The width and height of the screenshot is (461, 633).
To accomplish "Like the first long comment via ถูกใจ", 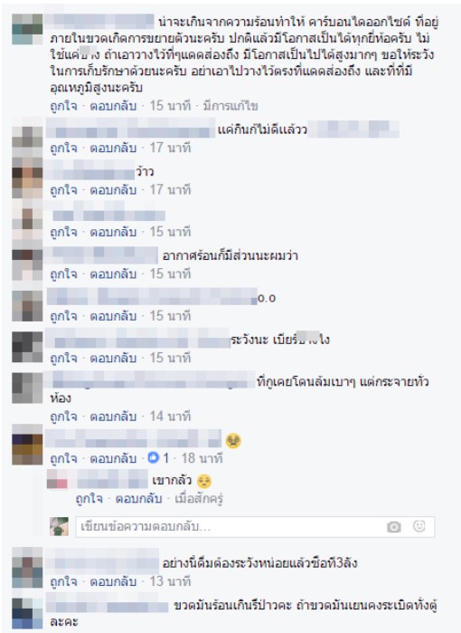I will [x=63, y=106].
